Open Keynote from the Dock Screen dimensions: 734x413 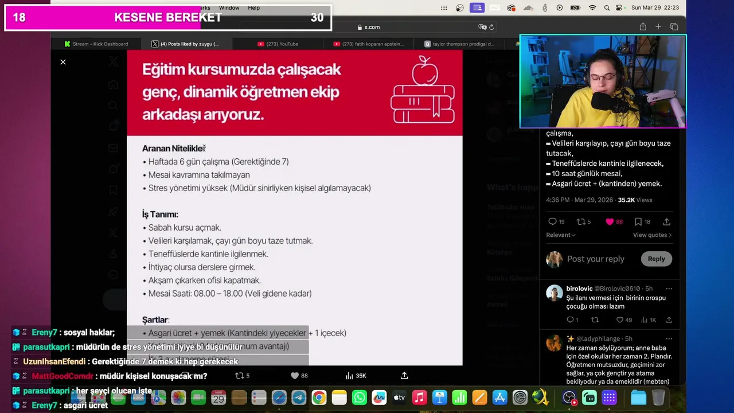439,398
